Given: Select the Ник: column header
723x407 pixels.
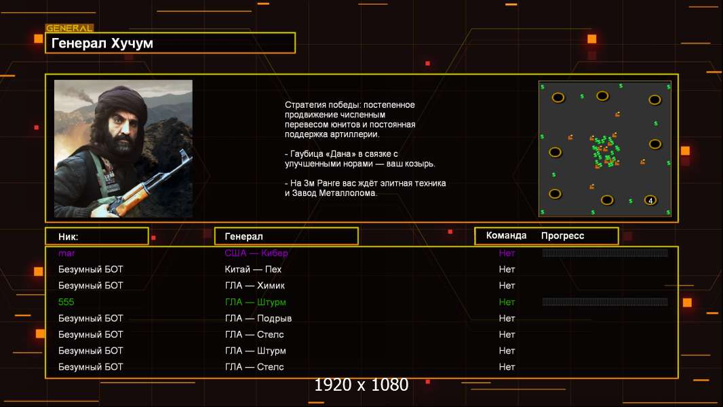Looking at the screenshot, I should [97, 236].
